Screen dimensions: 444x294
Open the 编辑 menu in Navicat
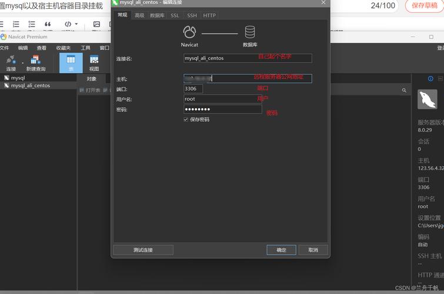pyautogui.click(x=23, y=48)
